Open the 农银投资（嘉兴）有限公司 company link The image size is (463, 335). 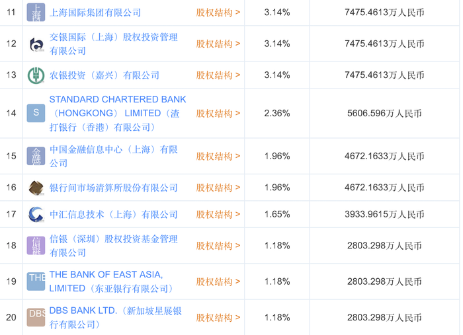pos(105,75)
